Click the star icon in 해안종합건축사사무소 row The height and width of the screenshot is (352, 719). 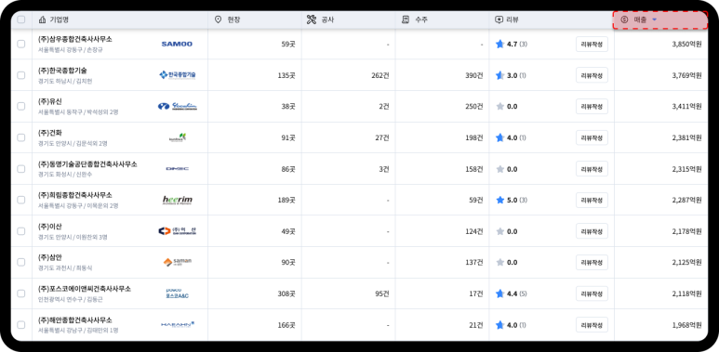[x=499, y=325]
